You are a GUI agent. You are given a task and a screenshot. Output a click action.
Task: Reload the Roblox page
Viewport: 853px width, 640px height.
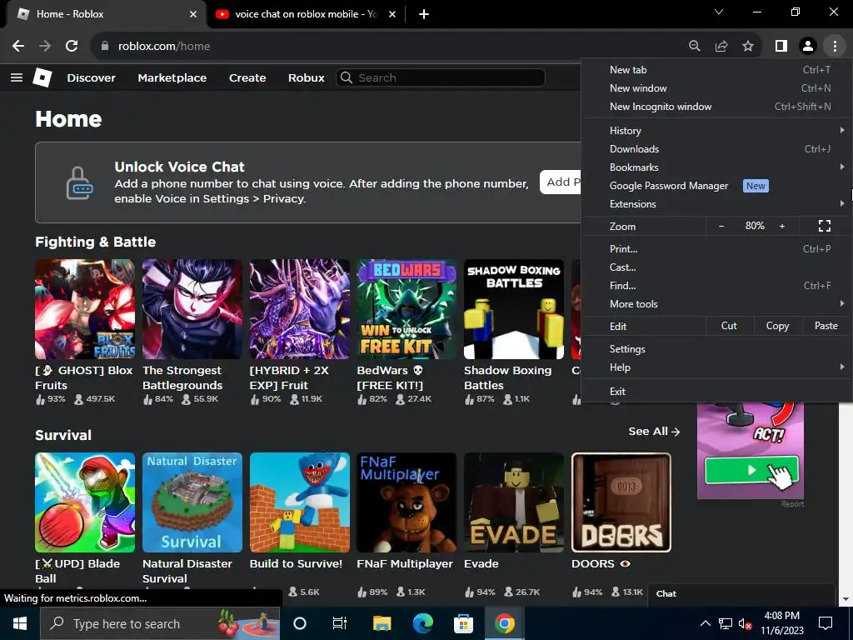pyautogui.click(x=72, y=47)
